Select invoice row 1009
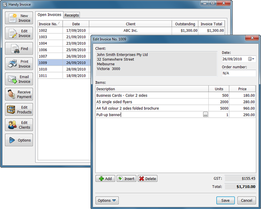Screen dimensions: 261x209 pos(64,63)
